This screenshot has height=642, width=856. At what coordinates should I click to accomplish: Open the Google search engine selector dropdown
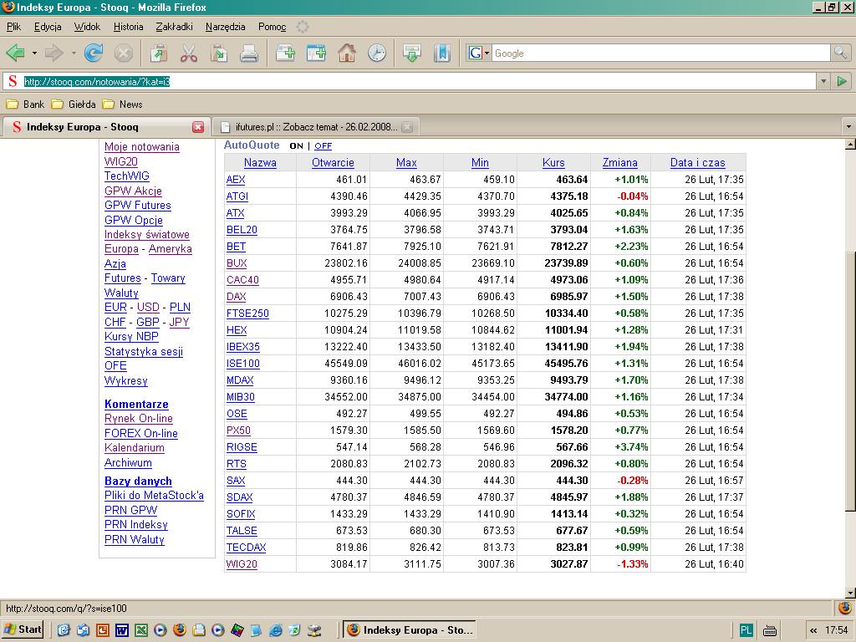coord(479,53)
